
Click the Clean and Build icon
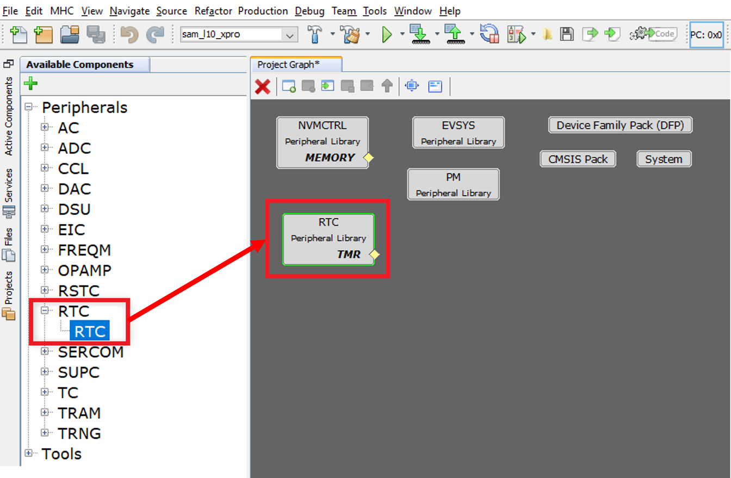coord(350,34)
